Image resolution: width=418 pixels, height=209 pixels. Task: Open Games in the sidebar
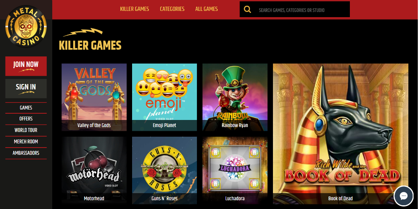tap(26, 108)
